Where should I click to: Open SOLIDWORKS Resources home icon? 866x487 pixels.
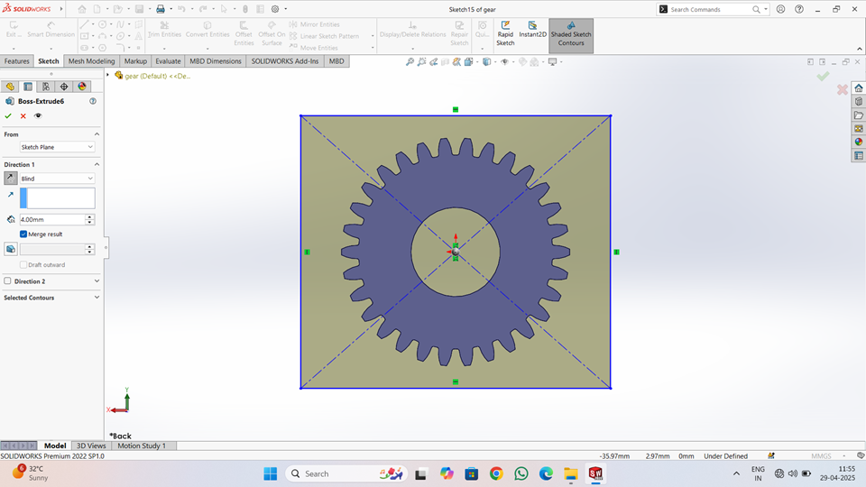pyautogui.click(x=858, y=87)
